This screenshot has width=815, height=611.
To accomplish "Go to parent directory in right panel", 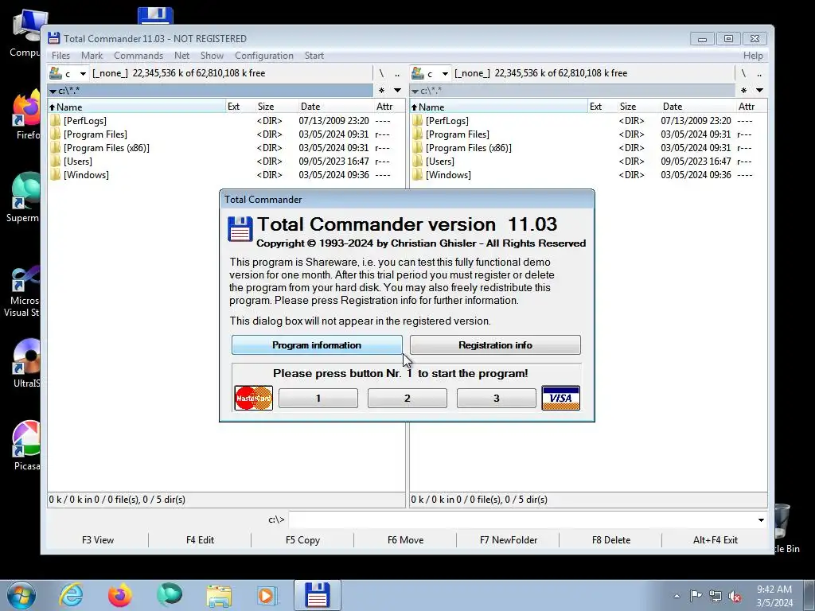I will (x=759, y=73).
